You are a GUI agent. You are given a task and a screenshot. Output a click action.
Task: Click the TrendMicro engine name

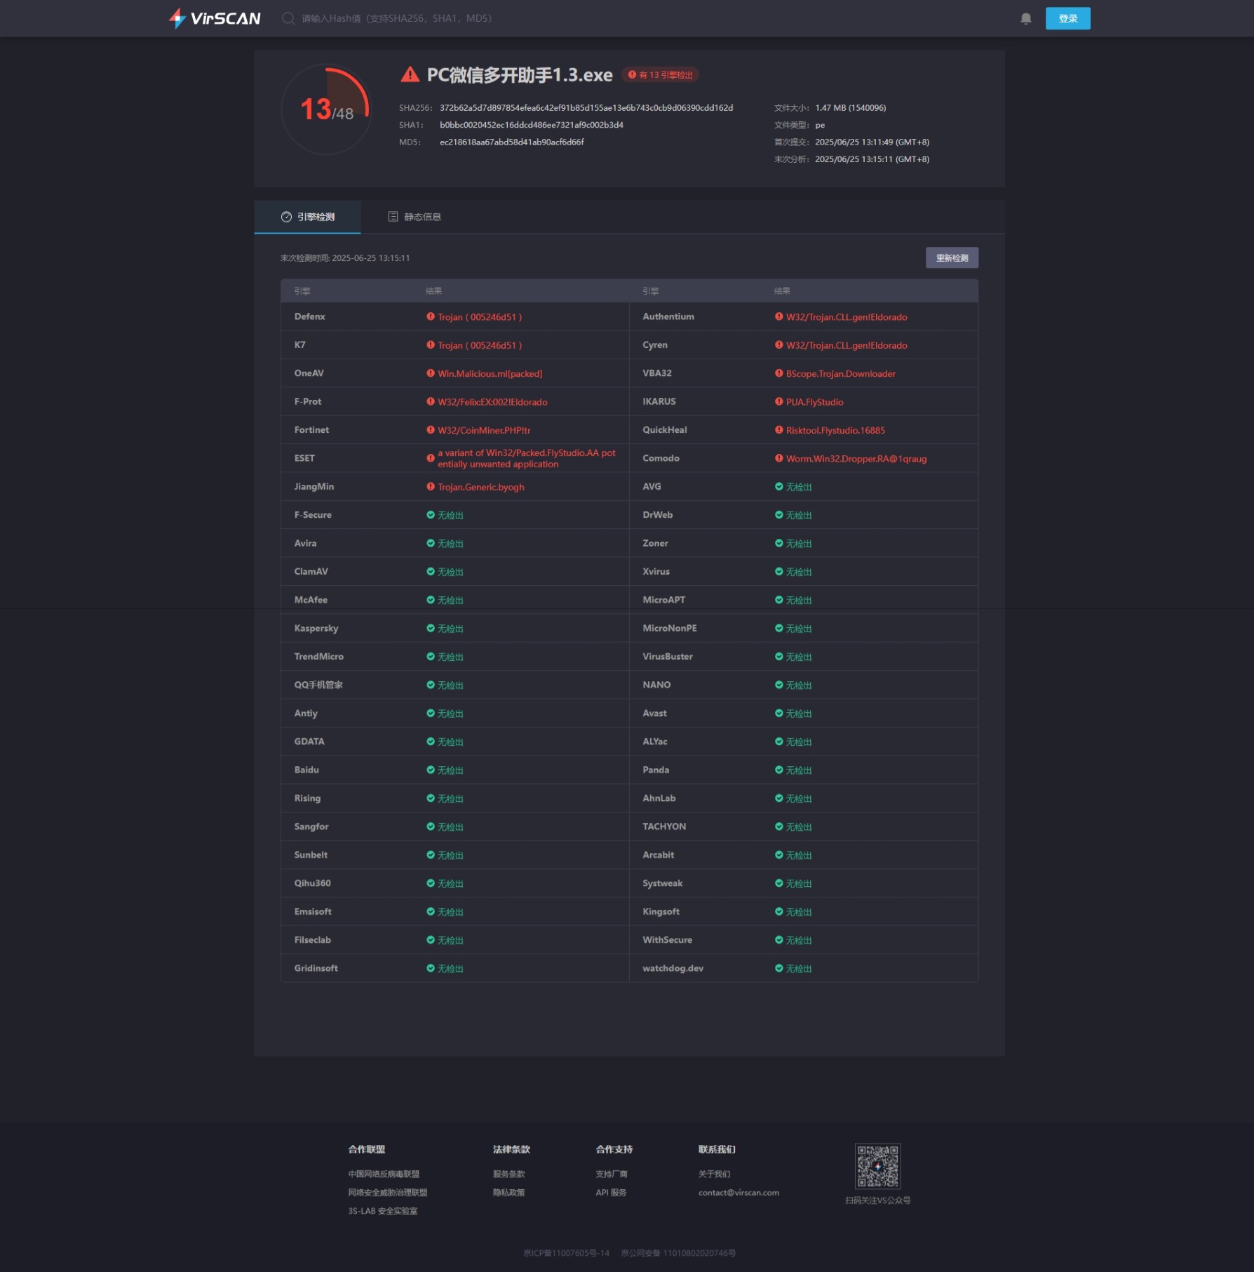[x=318, y=656]
